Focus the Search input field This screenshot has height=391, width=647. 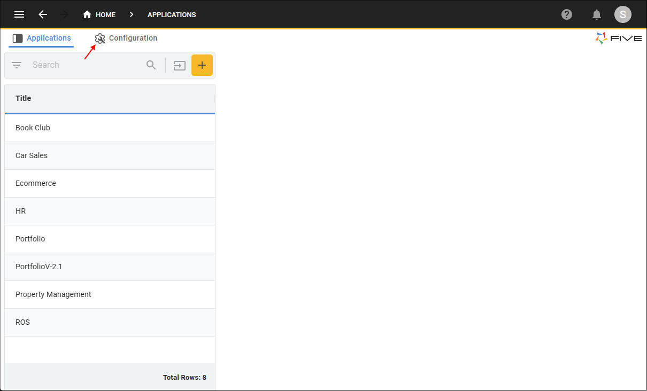coord(86,65)
